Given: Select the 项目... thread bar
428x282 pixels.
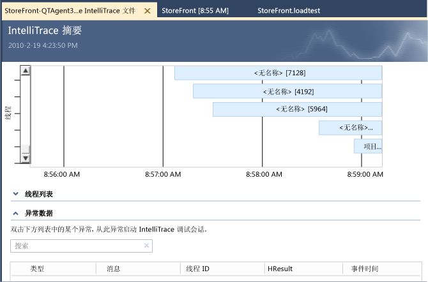Looking at the screenshot, I should click(368, 146).
